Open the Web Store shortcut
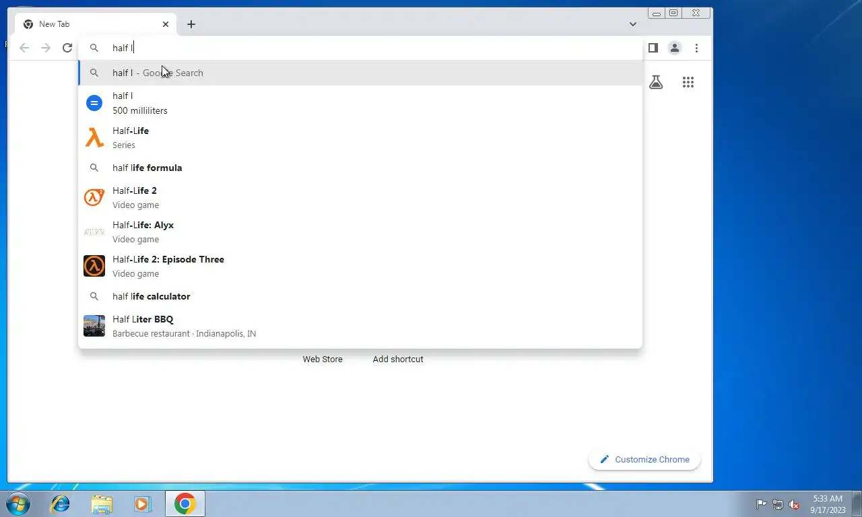Screen dimensions: 862x517 pyautogui.click(x=323, y=359)
